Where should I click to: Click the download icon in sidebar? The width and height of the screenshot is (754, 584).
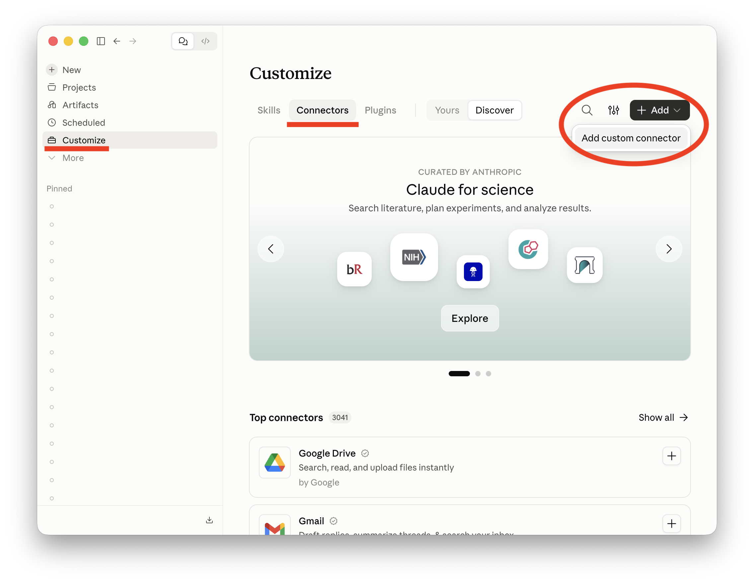209,520
